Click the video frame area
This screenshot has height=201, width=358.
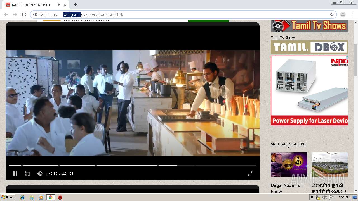coord(133,103)
